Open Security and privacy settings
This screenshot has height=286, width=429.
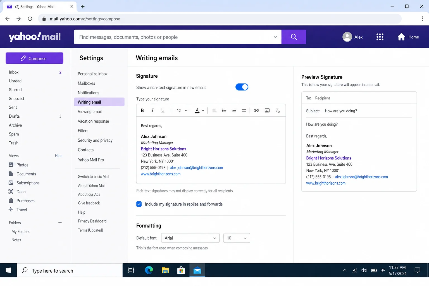95,140
